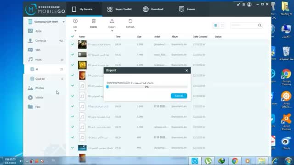
Task: Sort by the Size column header
Action: tap(139, 37)
